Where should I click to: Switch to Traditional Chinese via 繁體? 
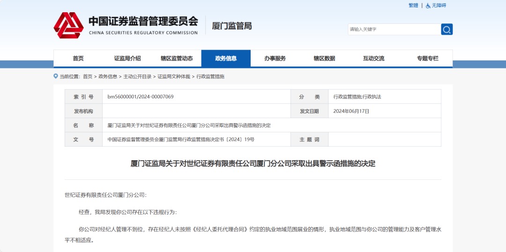point(413,6)
